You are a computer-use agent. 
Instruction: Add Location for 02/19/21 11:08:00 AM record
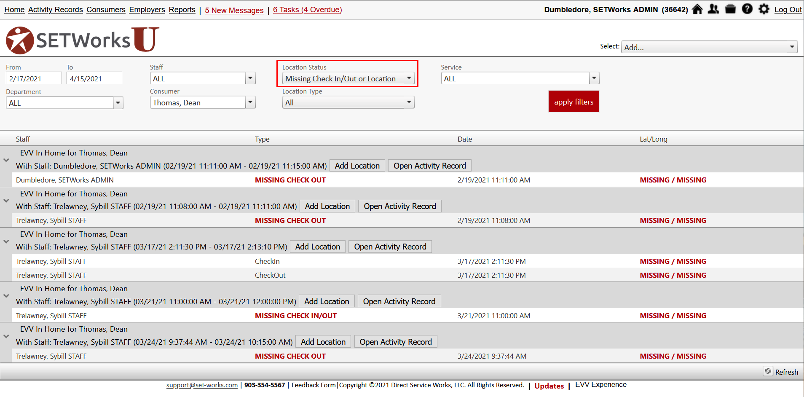click(x=327, y=206)
